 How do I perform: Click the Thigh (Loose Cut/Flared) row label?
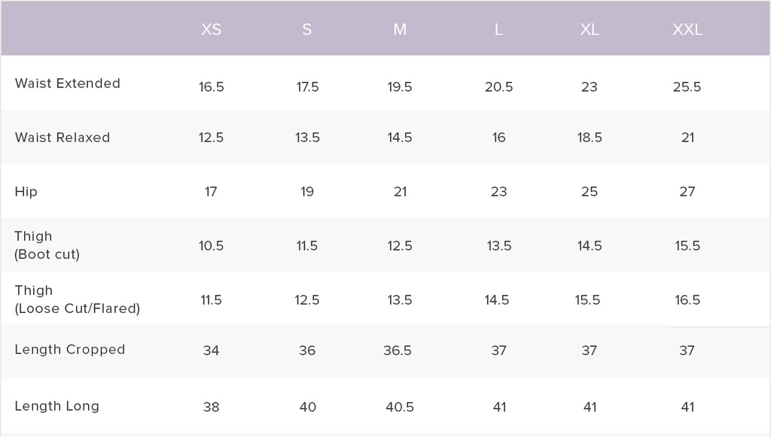coord(77,299)
